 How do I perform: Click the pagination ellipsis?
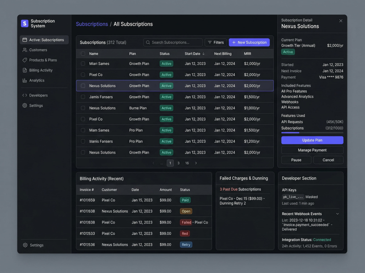pos(162,163)
